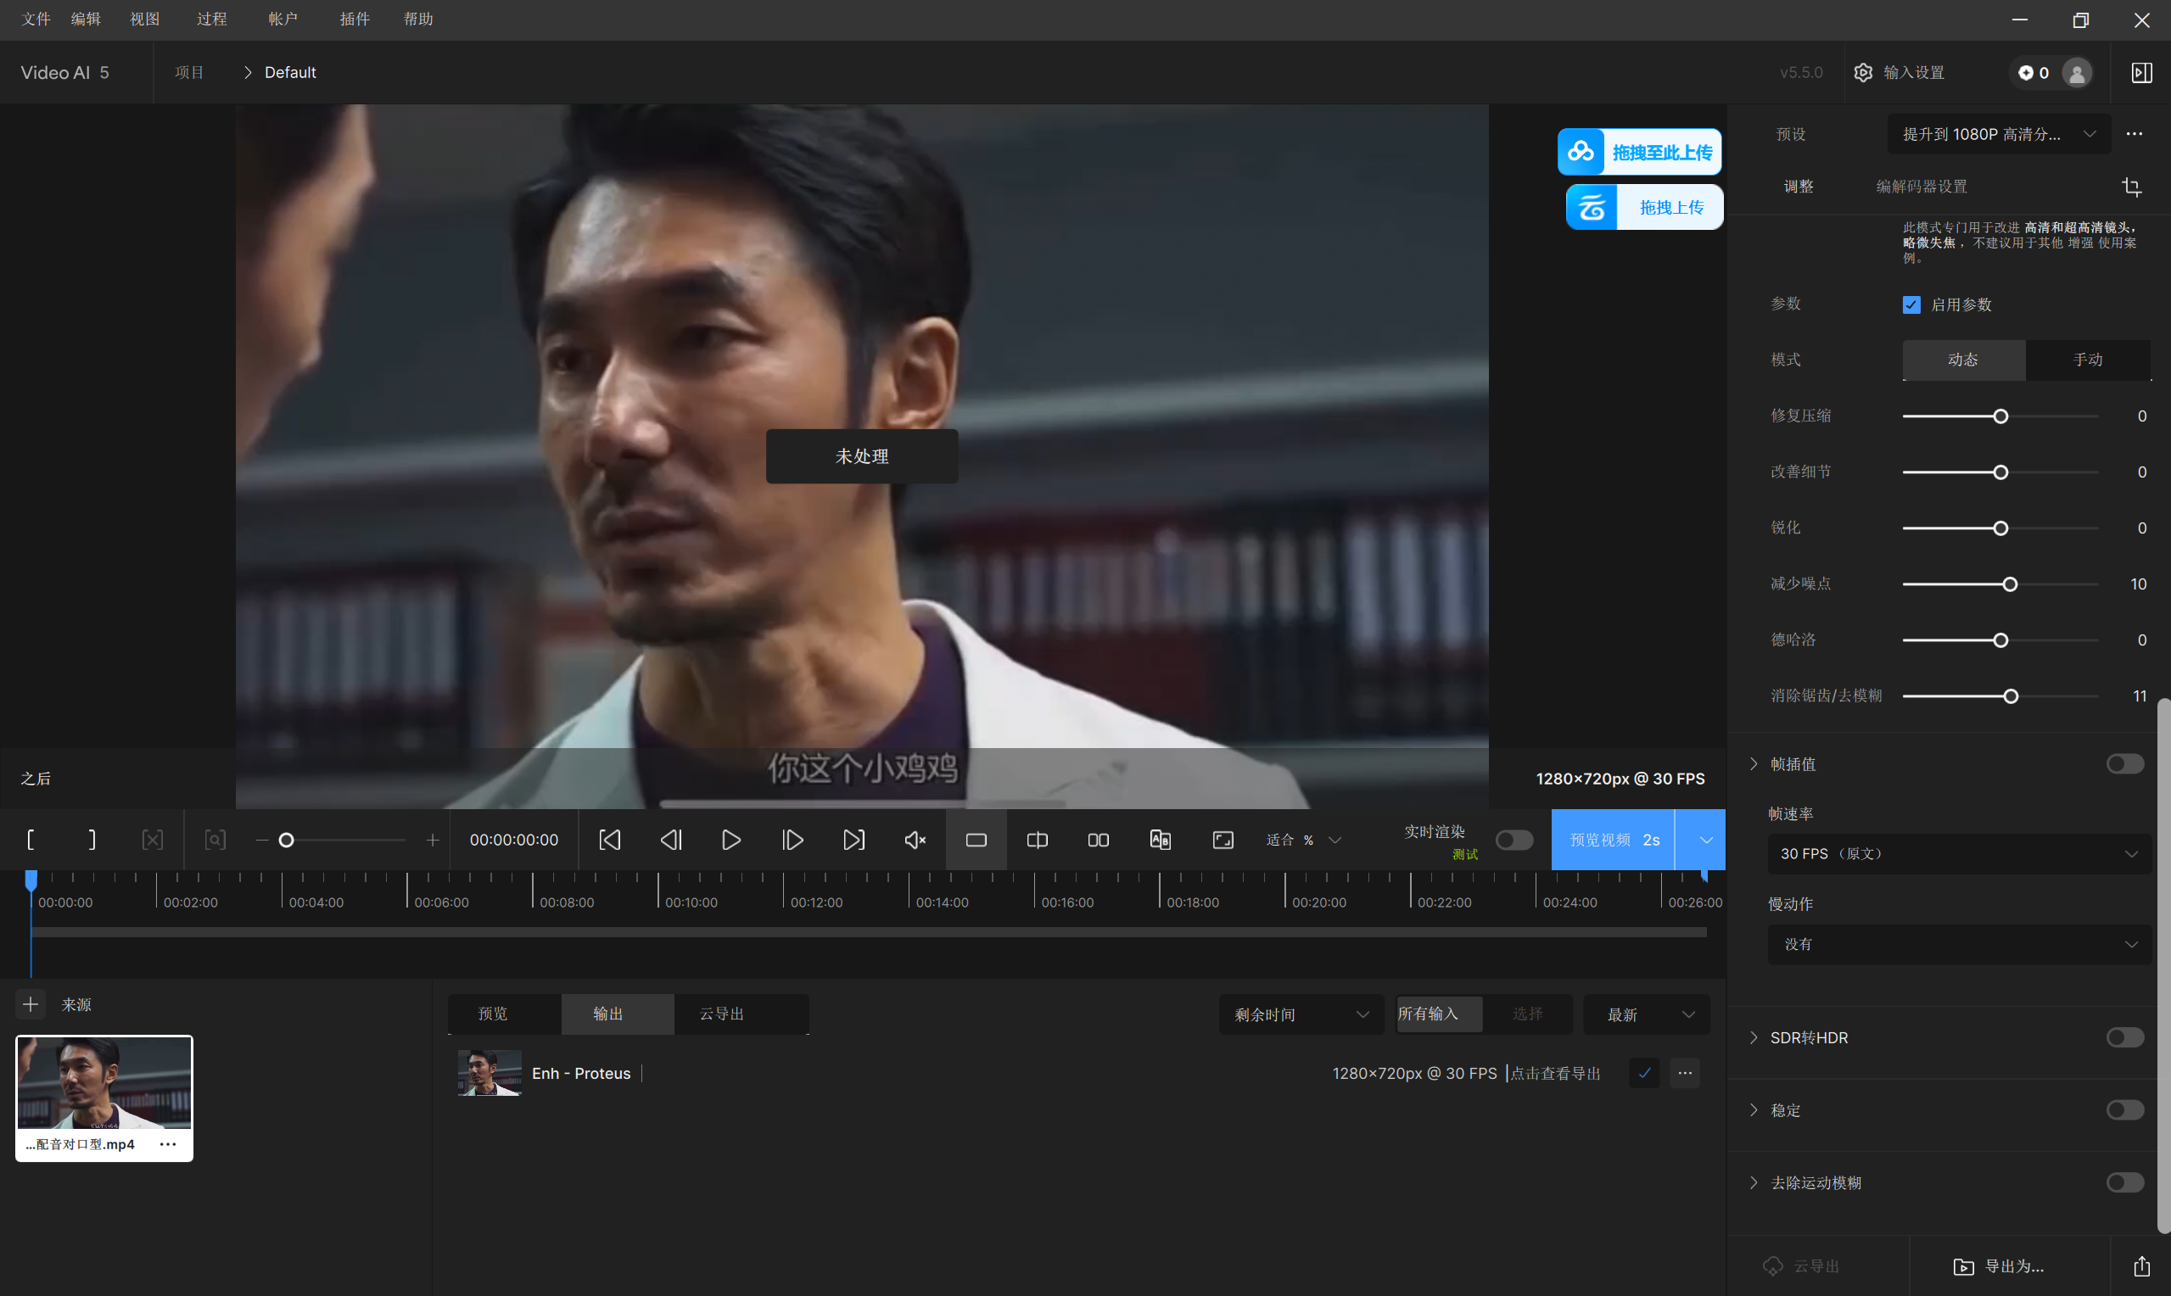Click Enh - Proteus output checkmark

[x=1644, y=1072]
